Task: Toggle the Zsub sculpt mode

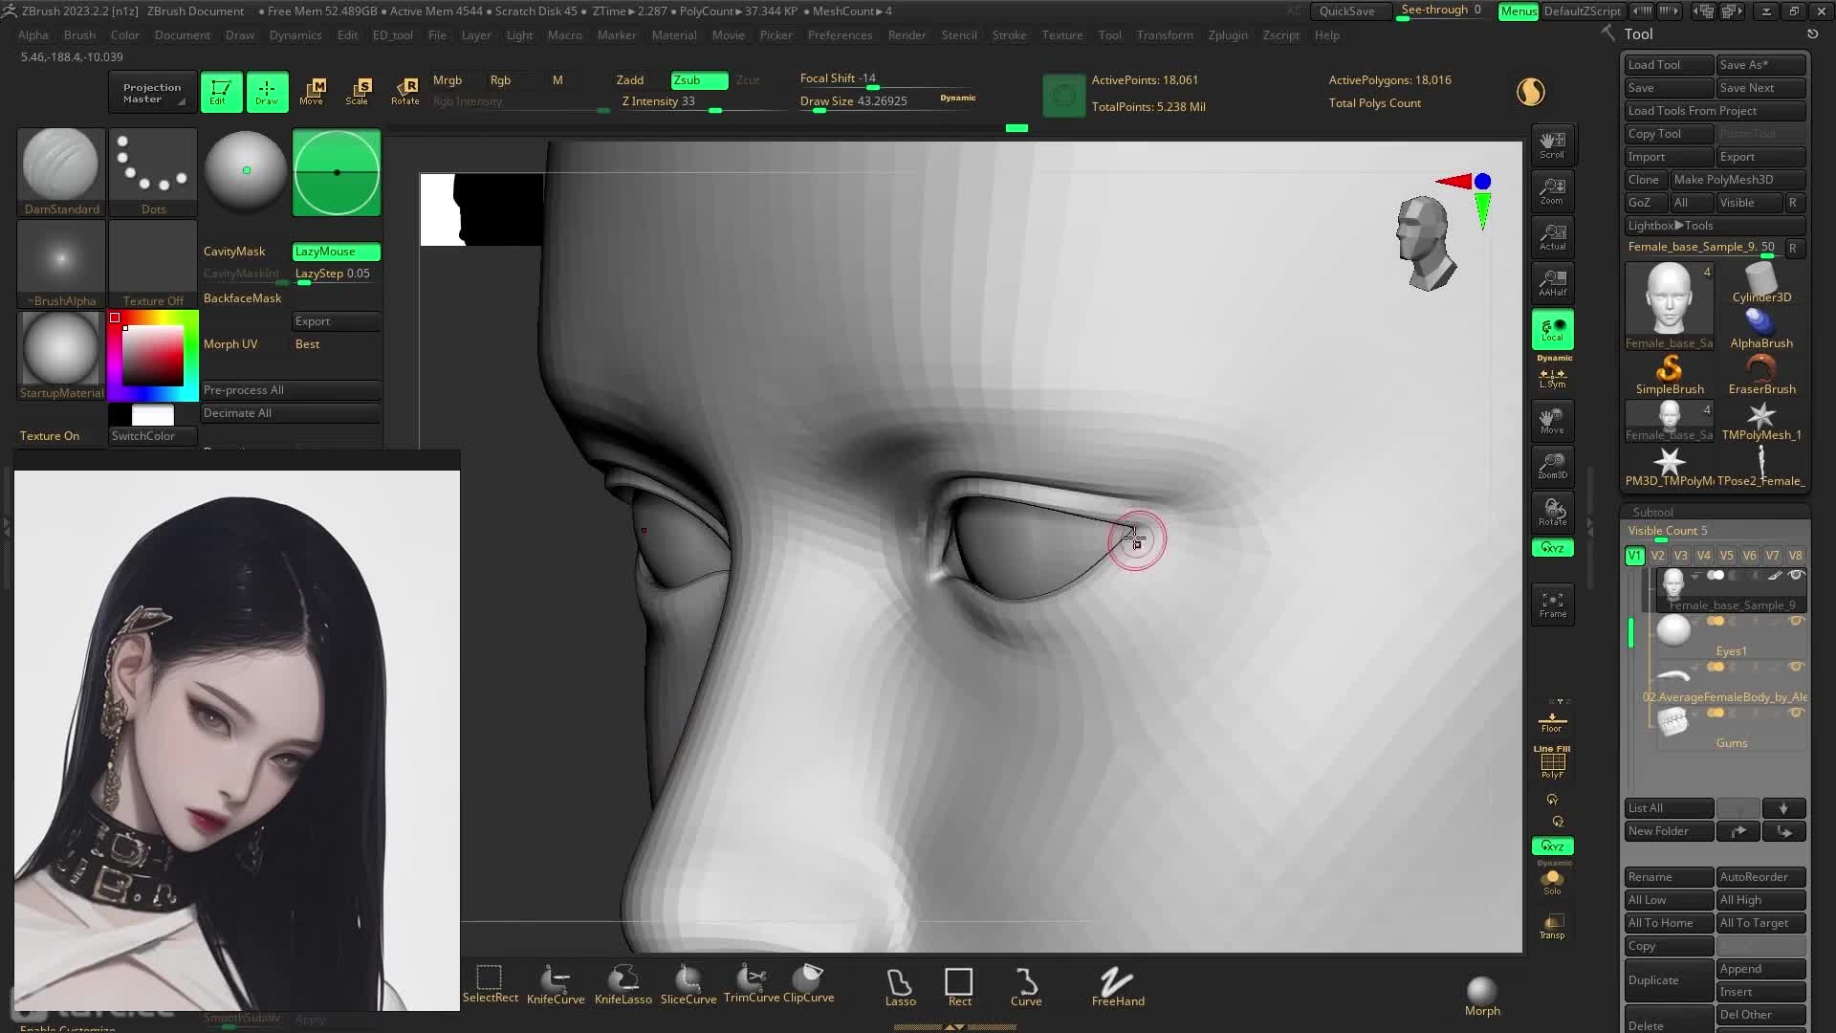Action: tap(698, 80)
